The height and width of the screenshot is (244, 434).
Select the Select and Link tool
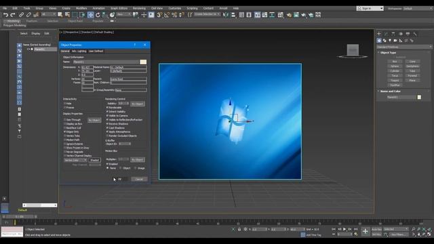21,15
